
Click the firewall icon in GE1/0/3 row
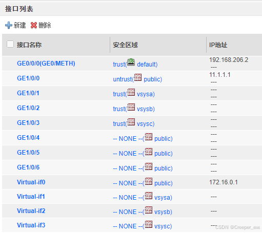tap(131, 122)
